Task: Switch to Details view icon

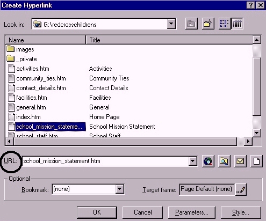Action: [x=237, y=24]
